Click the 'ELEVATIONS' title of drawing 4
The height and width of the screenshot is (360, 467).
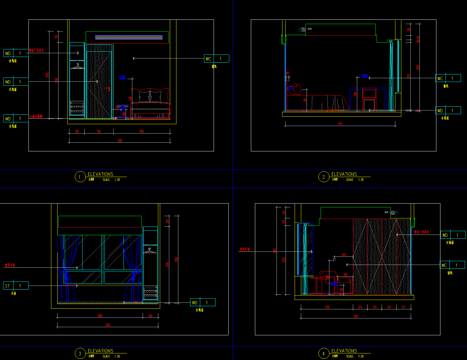[x=344, y=351]
